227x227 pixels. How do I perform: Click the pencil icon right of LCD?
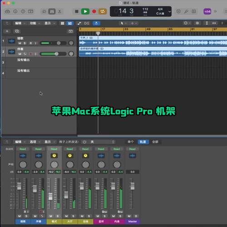[x=186, y=11]
